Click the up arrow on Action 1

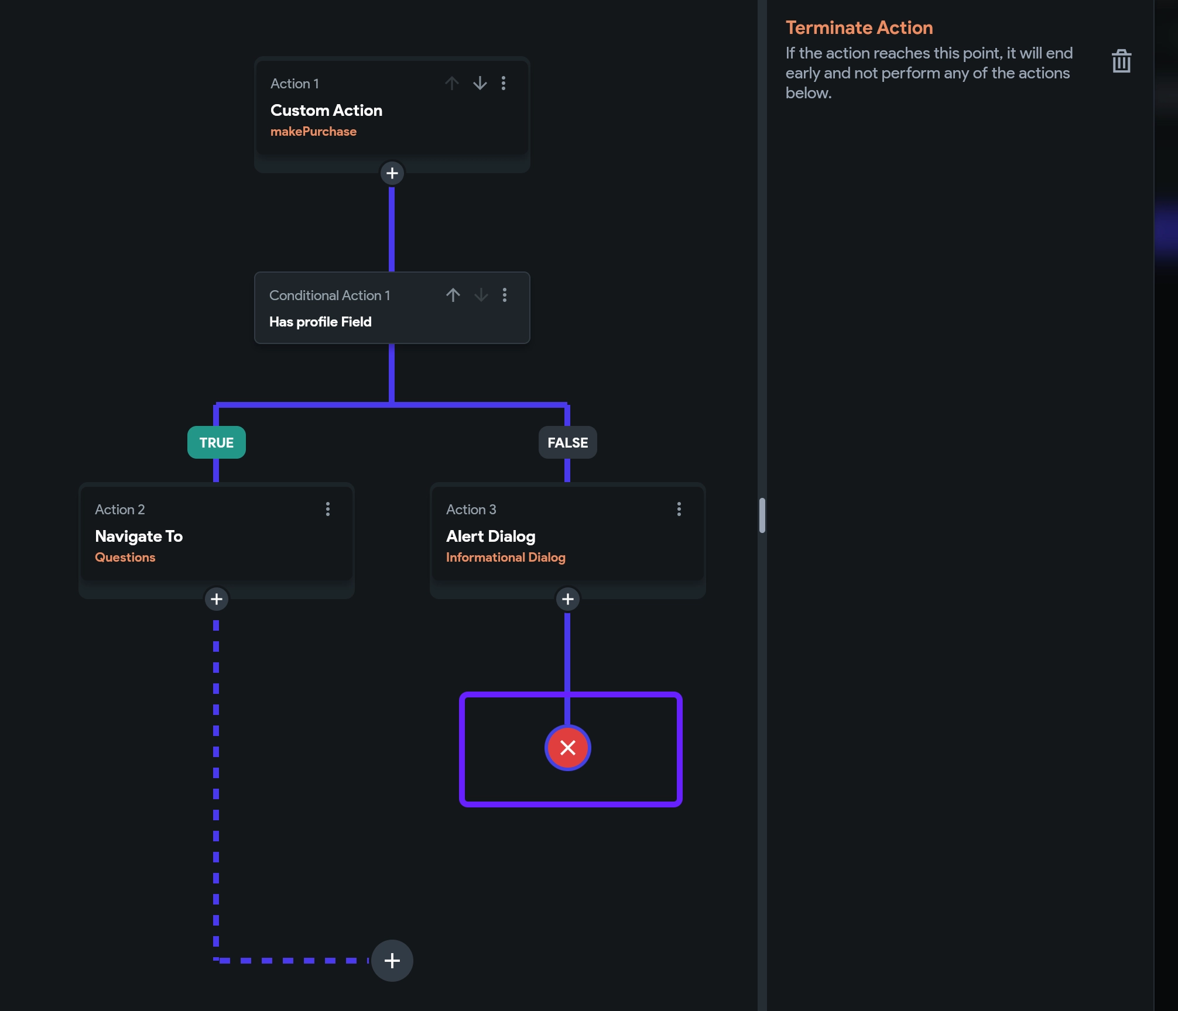pyautogui.click(x=451, y=84)
